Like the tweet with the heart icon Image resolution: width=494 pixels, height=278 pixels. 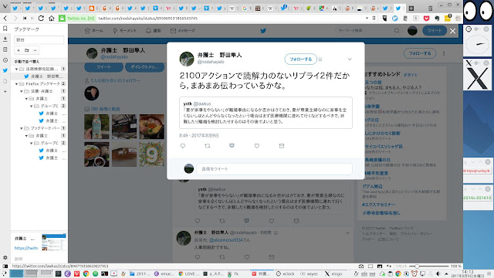[257, 146]
